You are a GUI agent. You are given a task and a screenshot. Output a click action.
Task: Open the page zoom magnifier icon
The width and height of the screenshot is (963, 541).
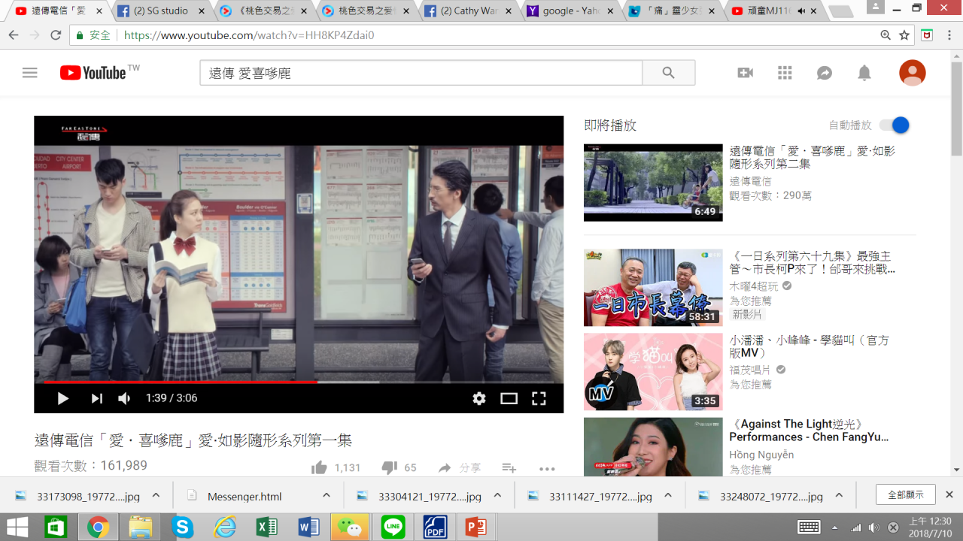pos(886,35)
